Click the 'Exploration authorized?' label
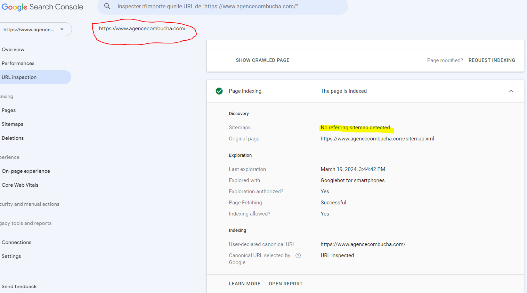Viewport: 527px width, 293px height. click(256, 192)
